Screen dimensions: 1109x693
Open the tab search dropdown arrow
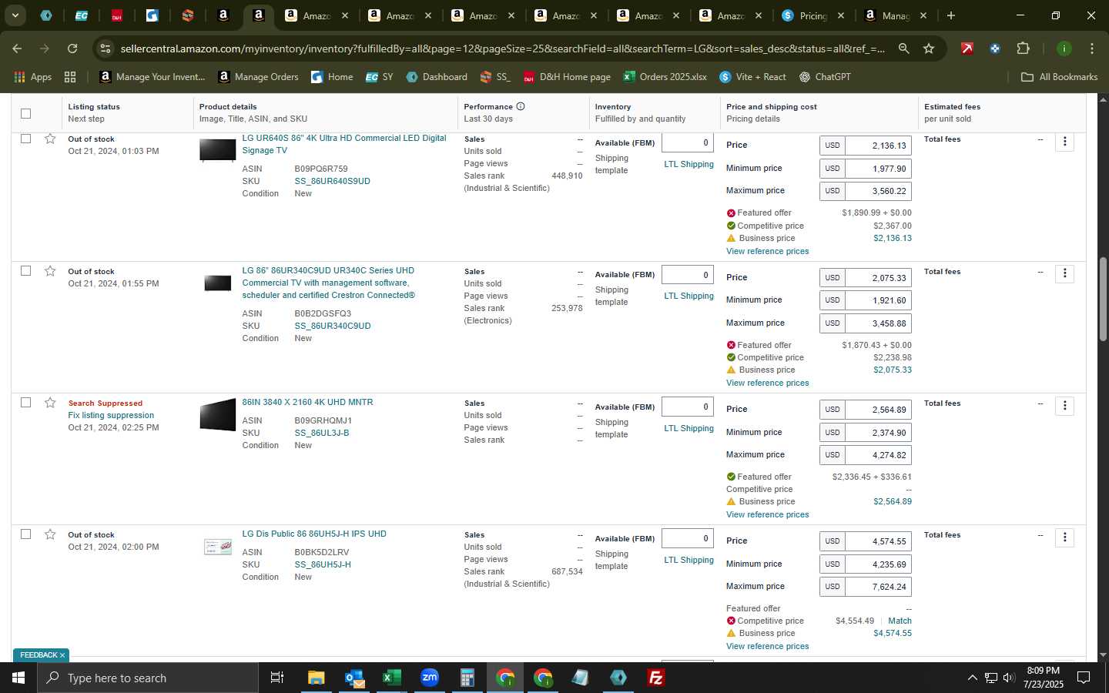(15, 15)
